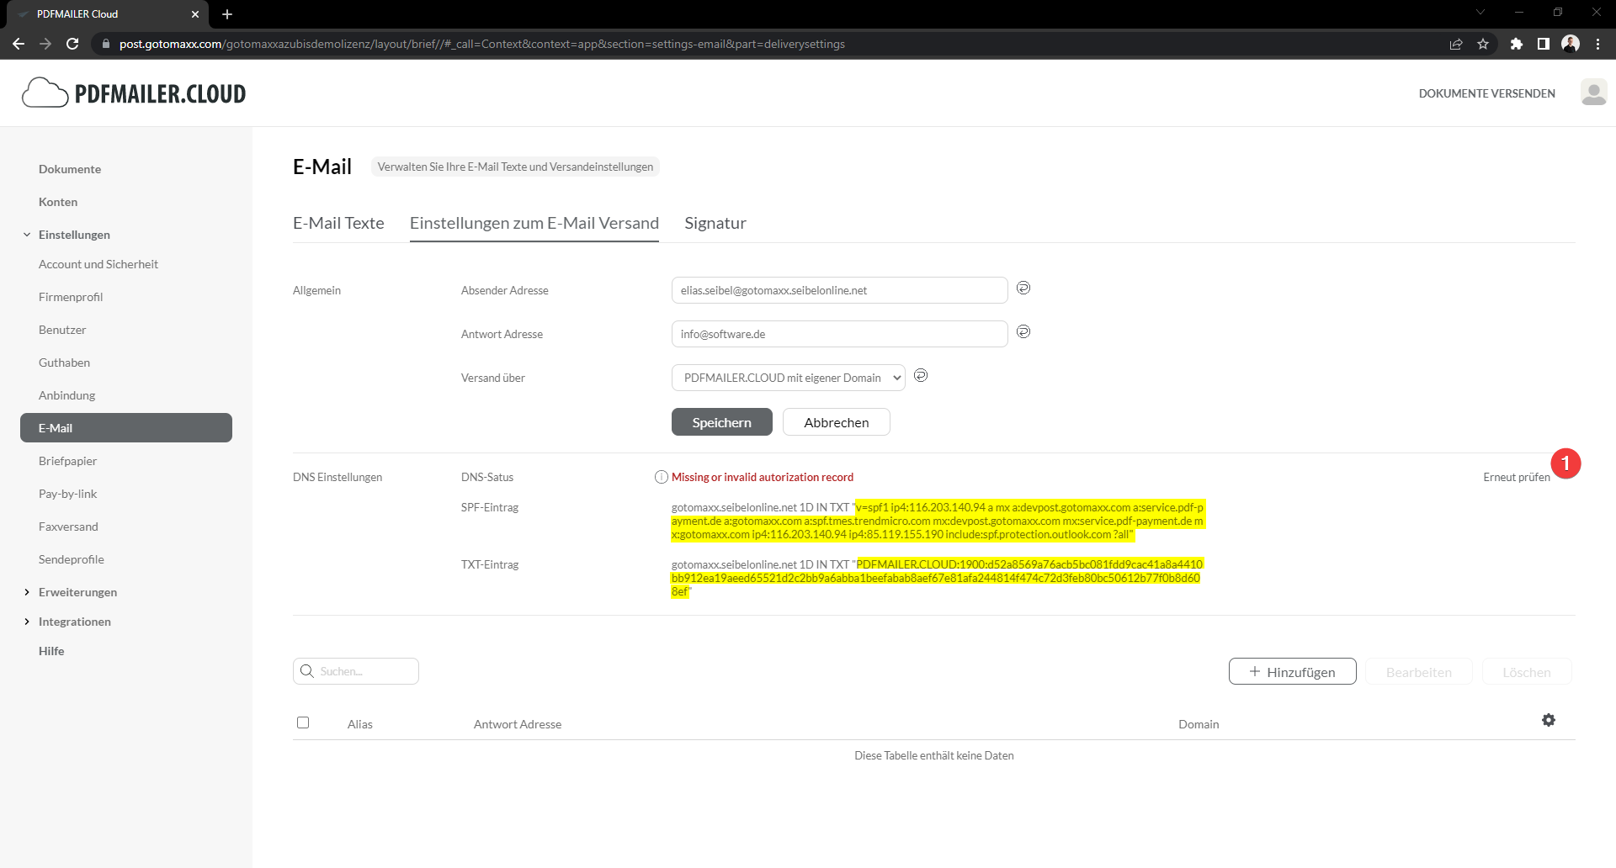Open Anbindung settings
Image resolution: width=1616 pixels, height=868 pixels.
coord(66,395)
